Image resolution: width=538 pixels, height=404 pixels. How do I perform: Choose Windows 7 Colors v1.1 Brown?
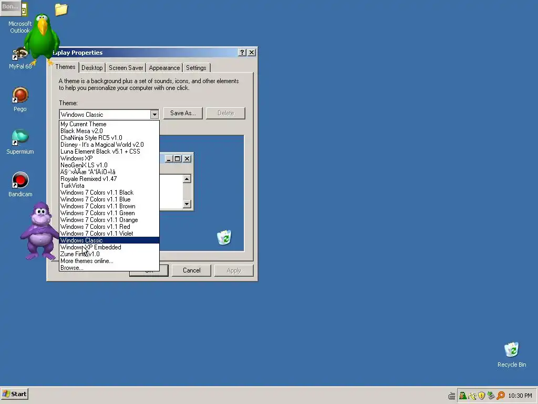click(x=109, y=206)
